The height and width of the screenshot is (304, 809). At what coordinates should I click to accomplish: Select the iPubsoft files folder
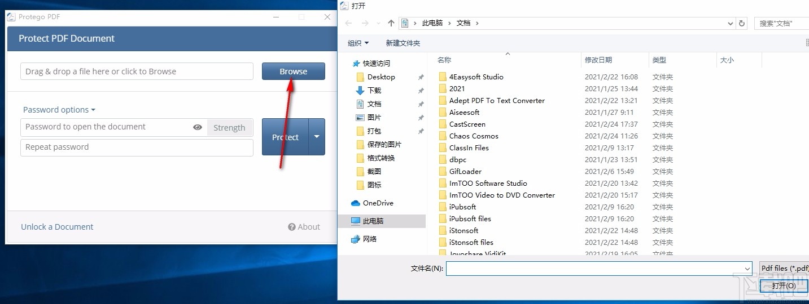[470, 218]
